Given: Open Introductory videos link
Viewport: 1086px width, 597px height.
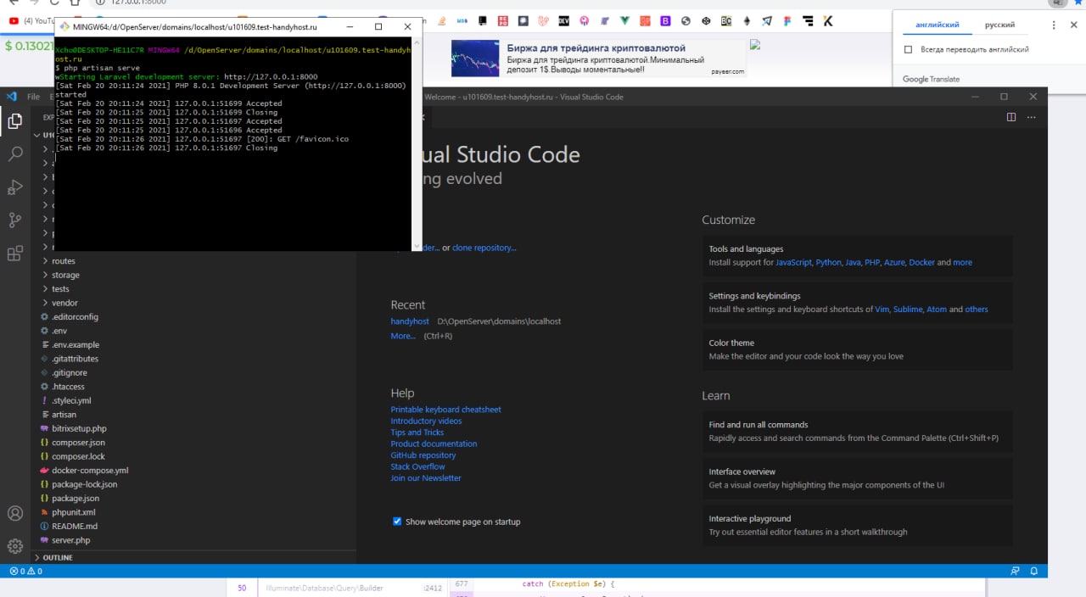Looking at the screenshot, I should pos(426,421).
